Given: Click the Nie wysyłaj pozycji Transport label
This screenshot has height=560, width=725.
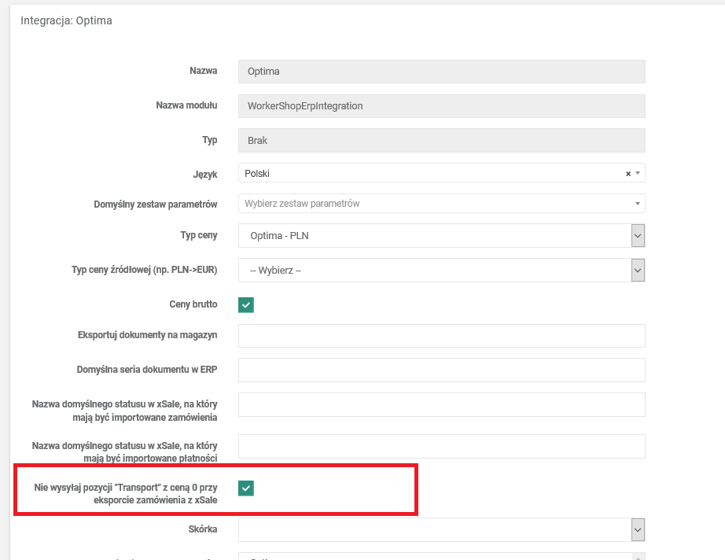Looking at the screenshot, I should pos(126,493).
